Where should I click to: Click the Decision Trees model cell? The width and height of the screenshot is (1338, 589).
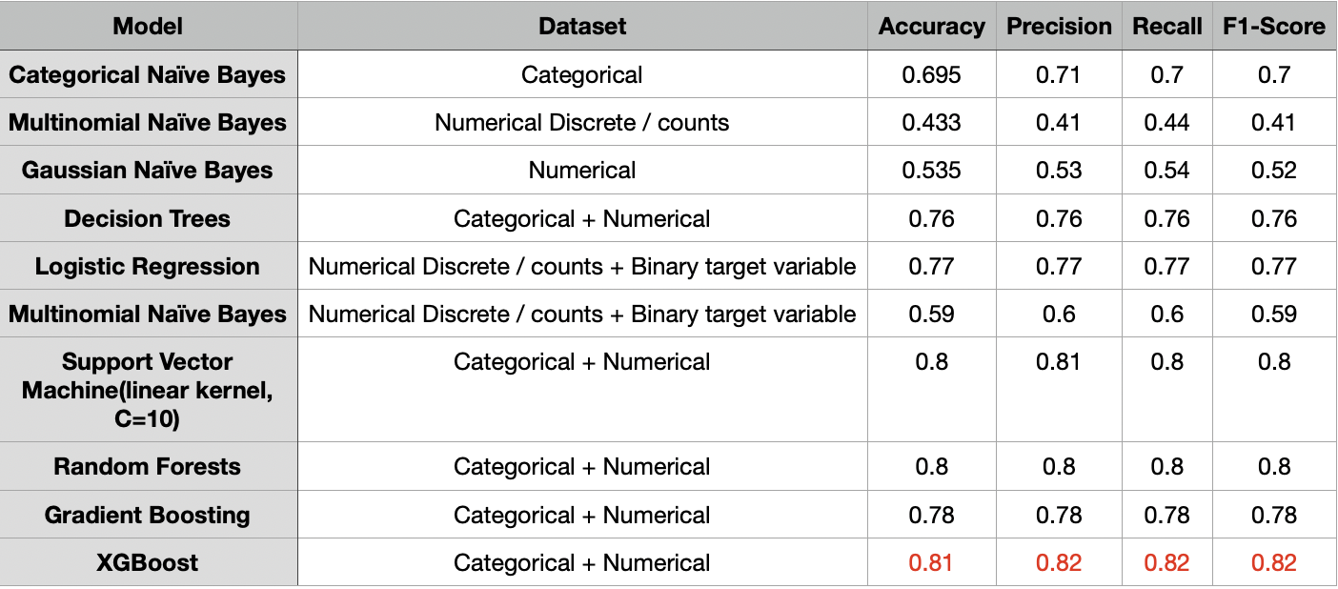click(x=148, y=218)
